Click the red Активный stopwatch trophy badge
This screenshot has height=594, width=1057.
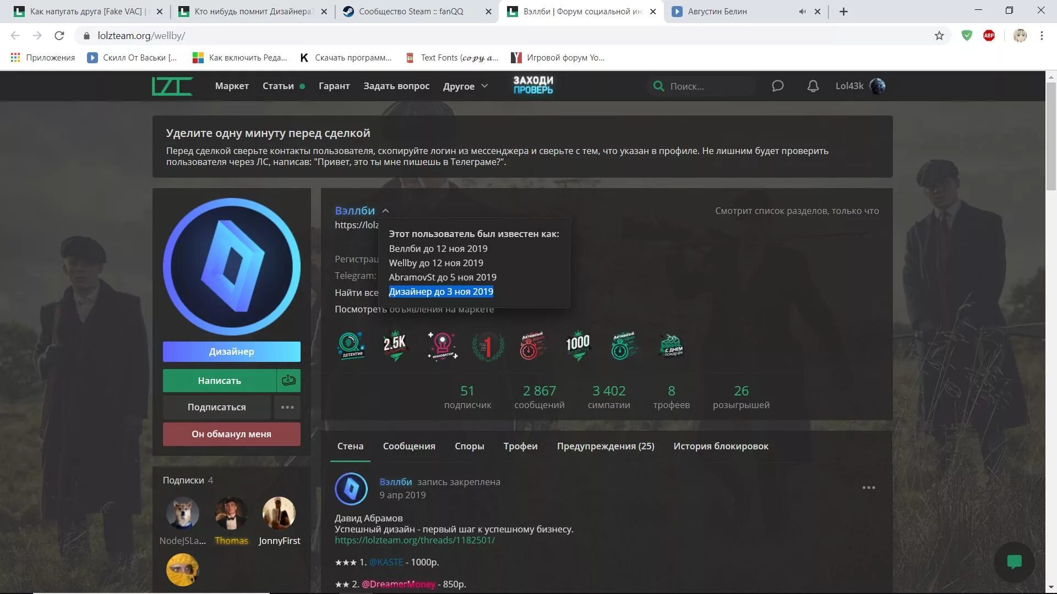[x=532, y=346]
